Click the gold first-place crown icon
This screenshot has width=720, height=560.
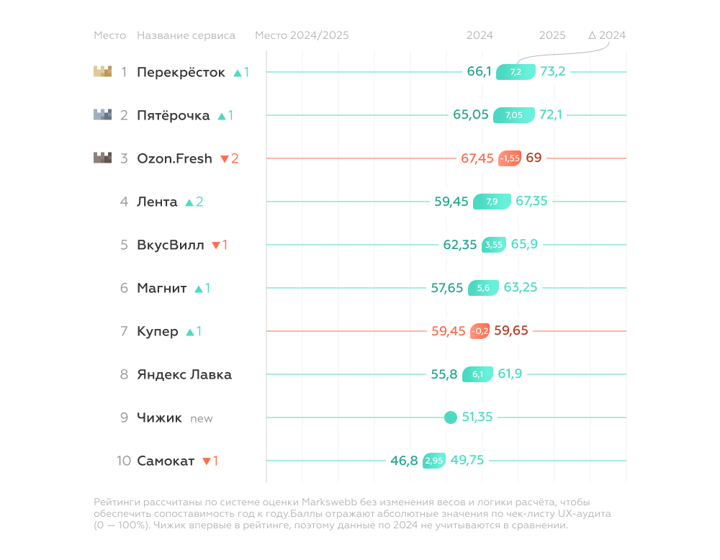click(103, 71)
